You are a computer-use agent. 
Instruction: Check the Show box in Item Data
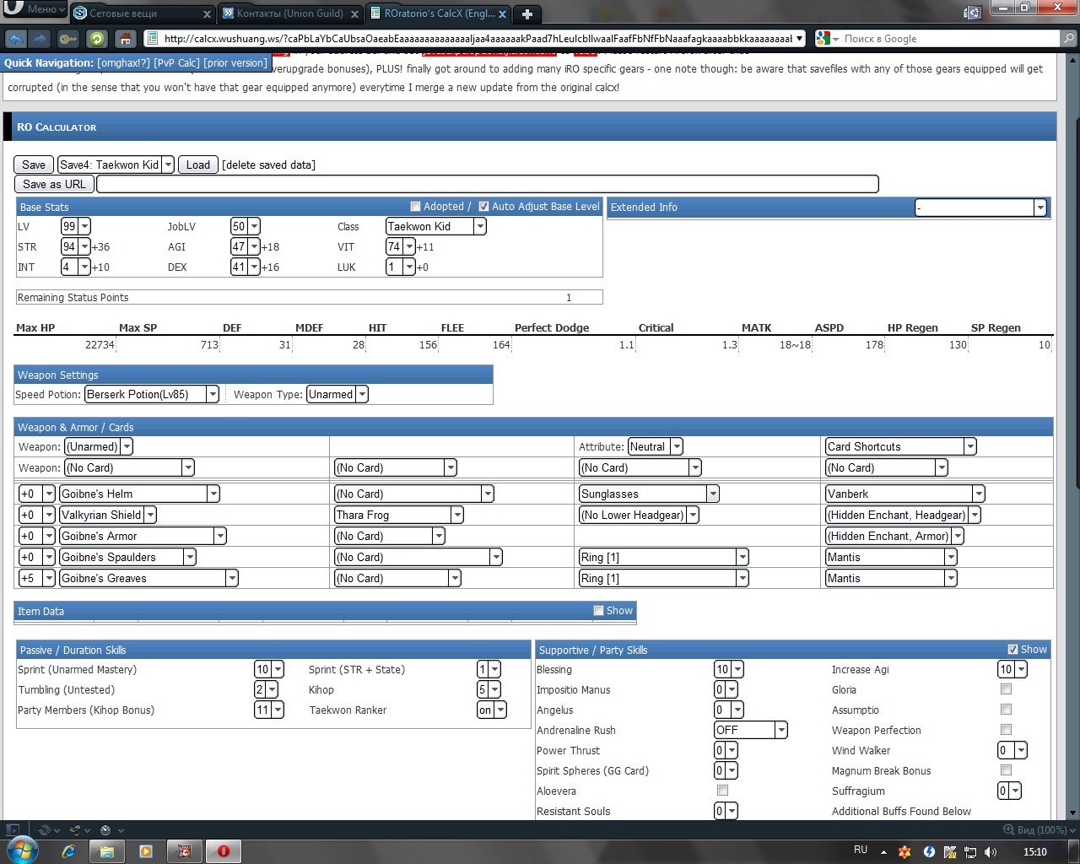pos(598,611)
